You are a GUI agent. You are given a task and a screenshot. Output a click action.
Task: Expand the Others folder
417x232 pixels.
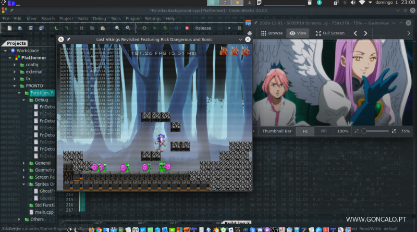19,219
